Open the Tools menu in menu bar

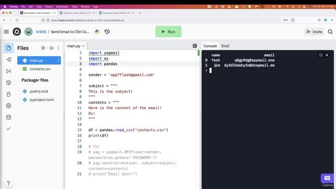(x=75, y=7)
